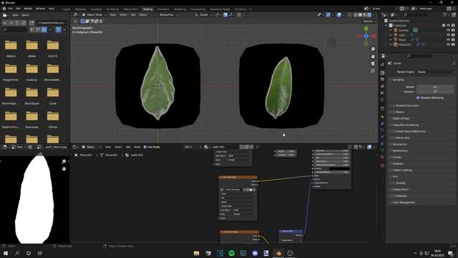Enable the Bloom checkbox
This screenshot has width=458, height=258.
[394, 112]
